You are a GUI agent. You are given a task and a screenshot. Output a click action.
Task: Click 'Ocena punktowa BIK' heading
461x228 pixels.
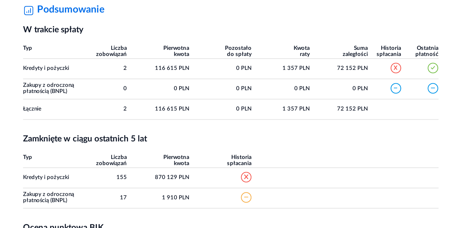[63, 225]
